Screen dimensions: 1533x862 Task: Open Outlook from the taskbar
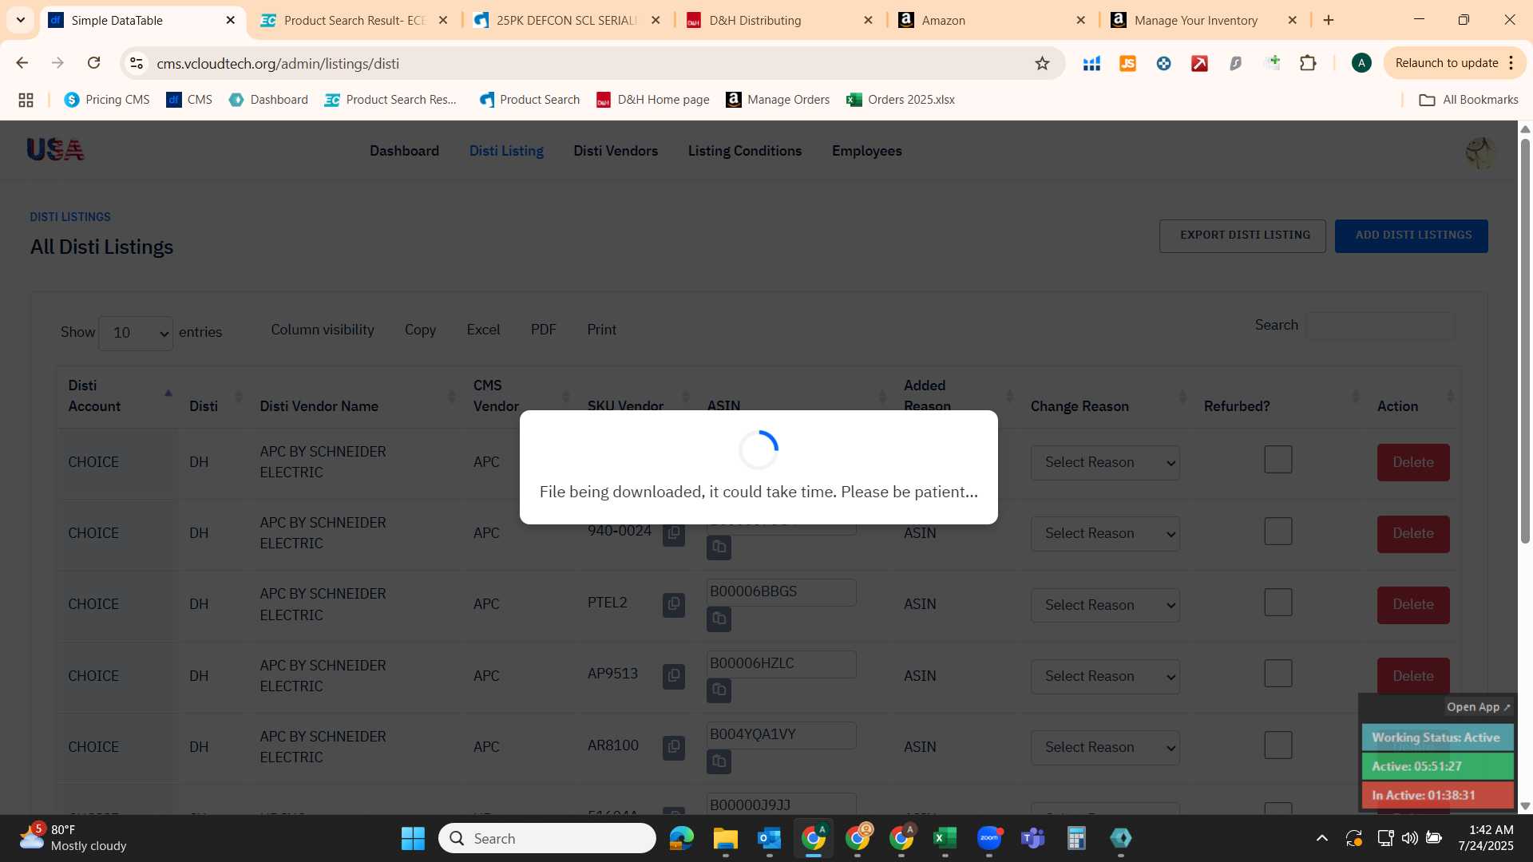pyautogui.click(x=769, y=838)
